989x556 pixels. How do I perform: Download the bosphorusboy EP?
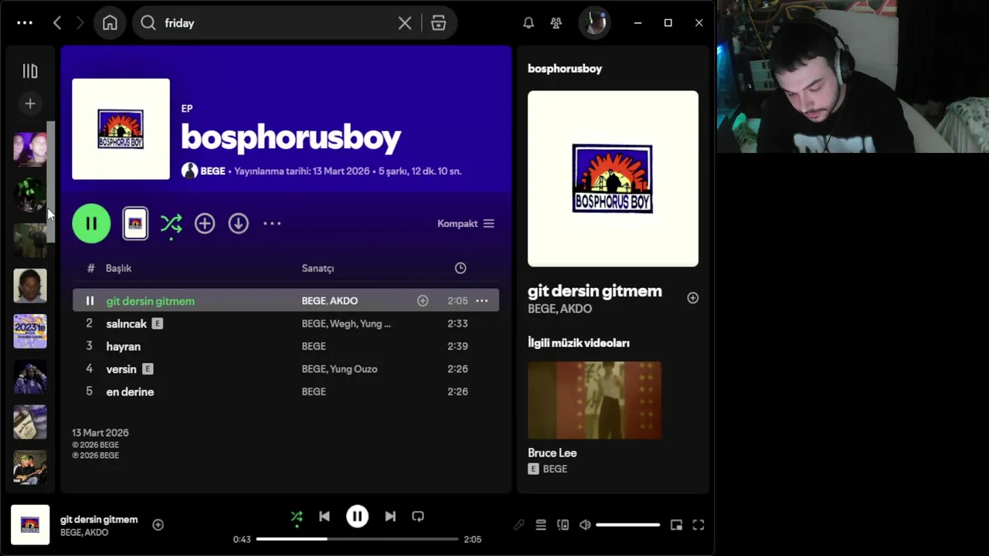click(239, 224)
